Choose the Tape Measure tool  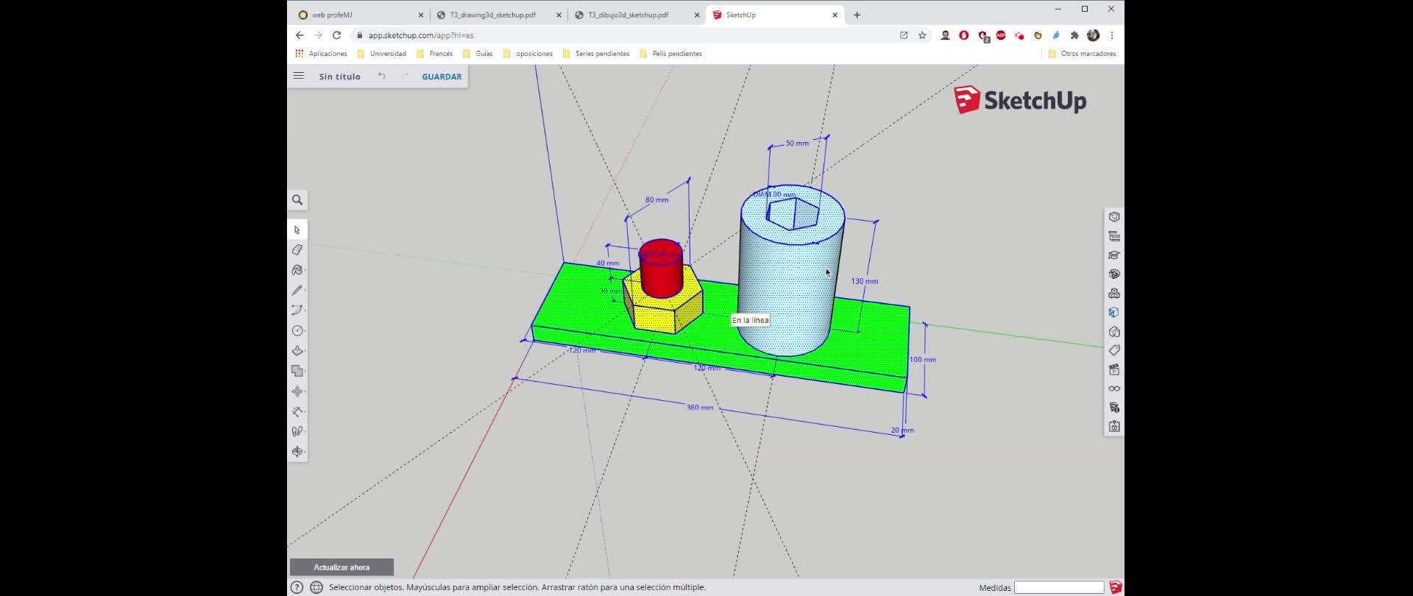(x=297, y=411)
